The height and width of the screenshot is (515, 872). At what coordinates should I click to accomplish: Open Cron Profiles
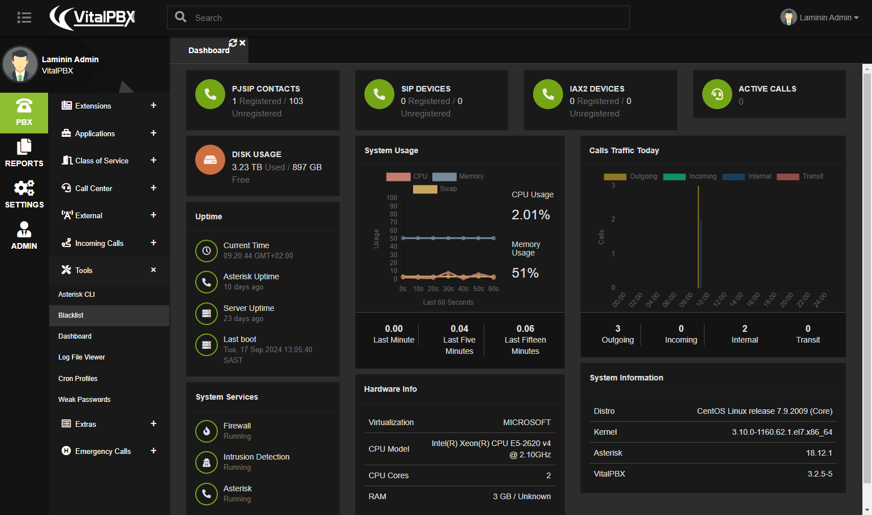pyautogui.click(x=109, y=379)
